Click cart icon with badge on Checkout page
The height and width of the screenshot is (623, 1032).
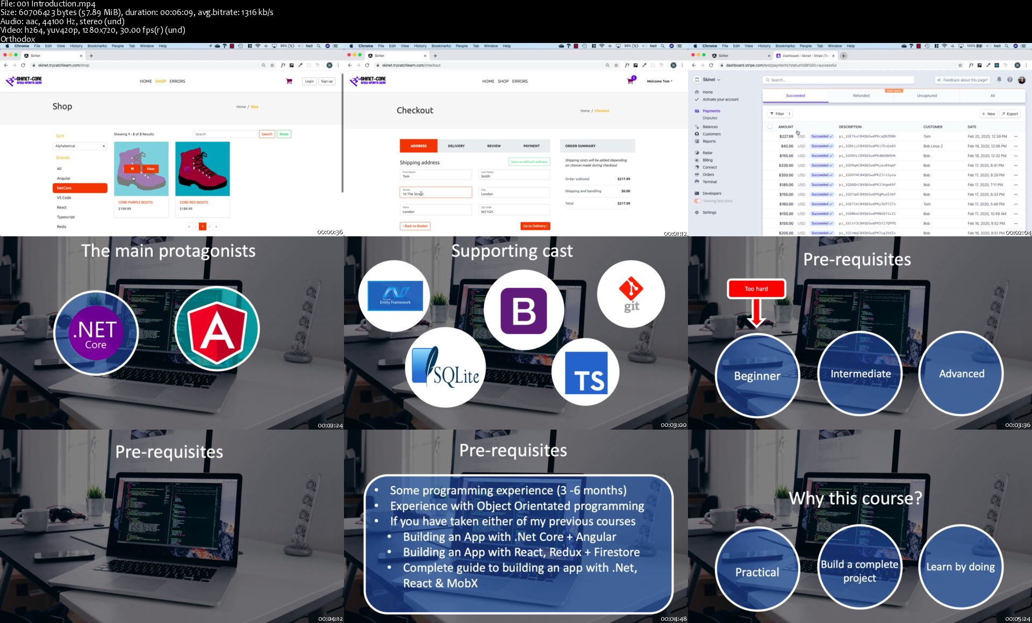tap(630, 81)
